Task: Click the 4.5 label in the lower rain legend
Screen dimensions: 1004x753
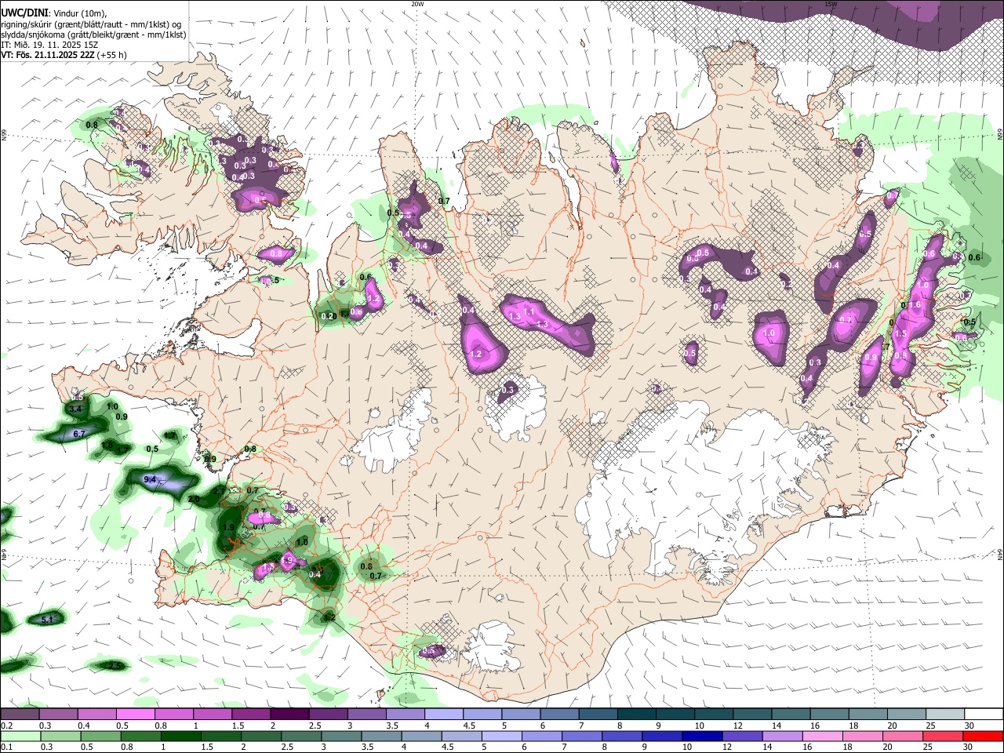Action: coord(448,748)
